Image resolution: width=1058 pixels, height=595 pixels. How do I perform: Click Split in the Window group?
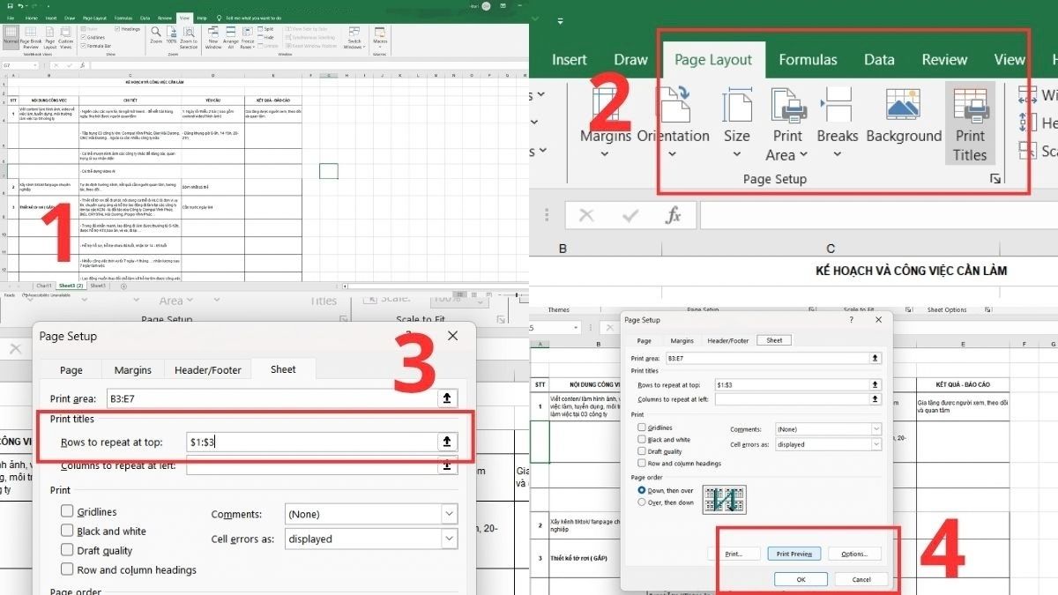pos(266,29)
